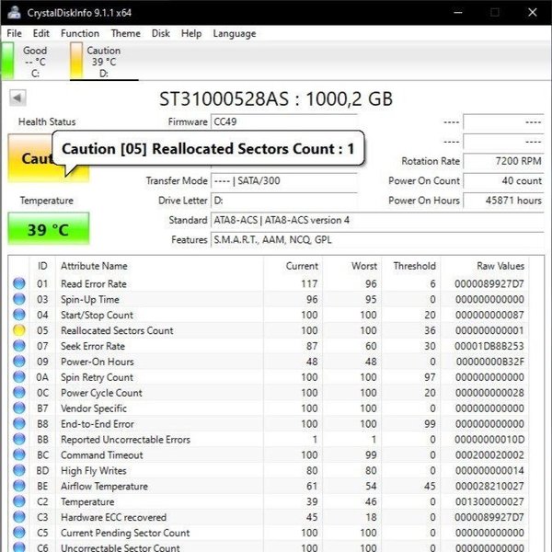The height and width of the screenshot is (552, 552).
Task: Click the green 39 °C temperature button
Action: pyautogui.click(x=48, y=229)
